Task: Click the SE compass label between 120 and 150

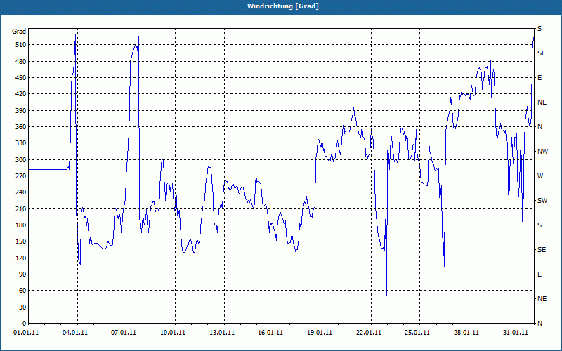Action: coord(542,250)
